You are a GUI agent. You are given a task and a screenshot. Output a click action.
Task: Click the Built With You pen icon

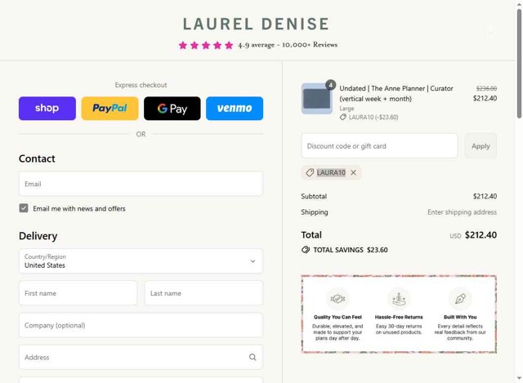pyautogui.click(x=460, y=299)
